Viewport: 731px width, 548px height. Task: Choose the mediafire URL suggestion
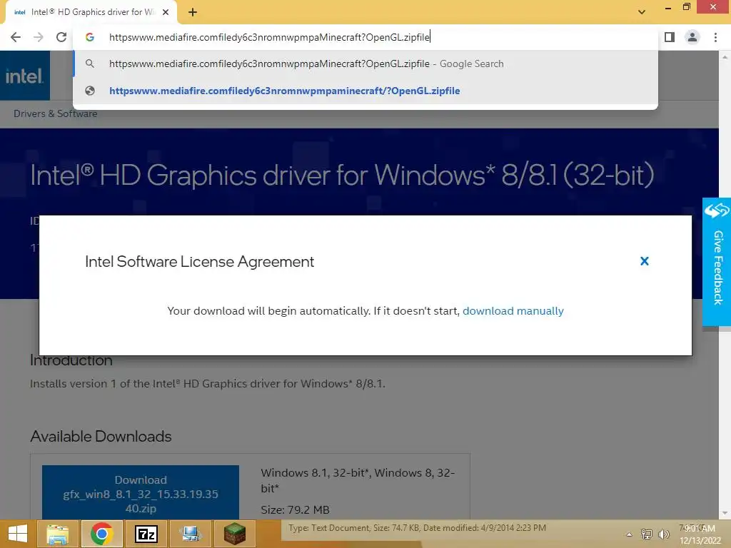click(x=365, y=91)
